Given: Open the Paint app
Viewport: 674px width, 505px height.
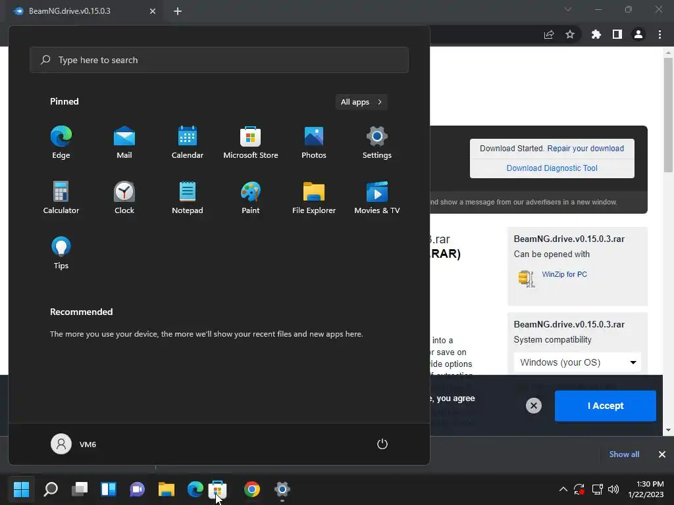Looking at the screenshot, I should point(251,198).
